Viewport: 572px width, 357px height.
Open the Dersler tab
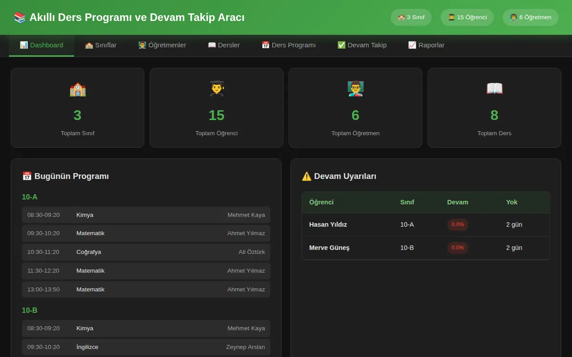pos(224,45)
